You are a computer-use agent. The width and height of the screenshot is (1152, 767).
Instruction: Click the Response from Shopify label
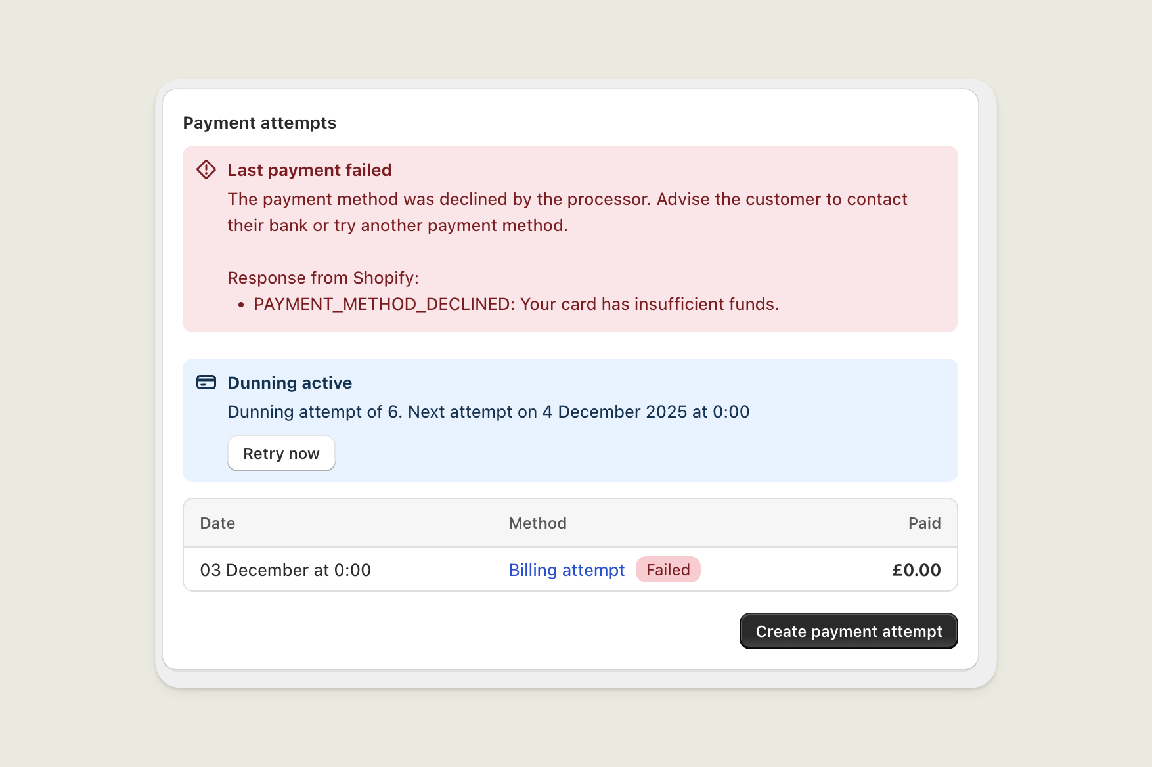(322, 278)
